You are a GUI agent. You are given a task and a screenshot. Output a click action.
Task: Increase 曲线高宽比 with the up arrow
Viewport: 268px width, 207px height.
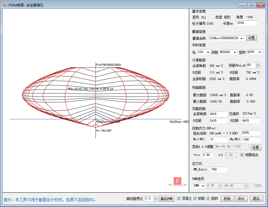tap(155, 198)
